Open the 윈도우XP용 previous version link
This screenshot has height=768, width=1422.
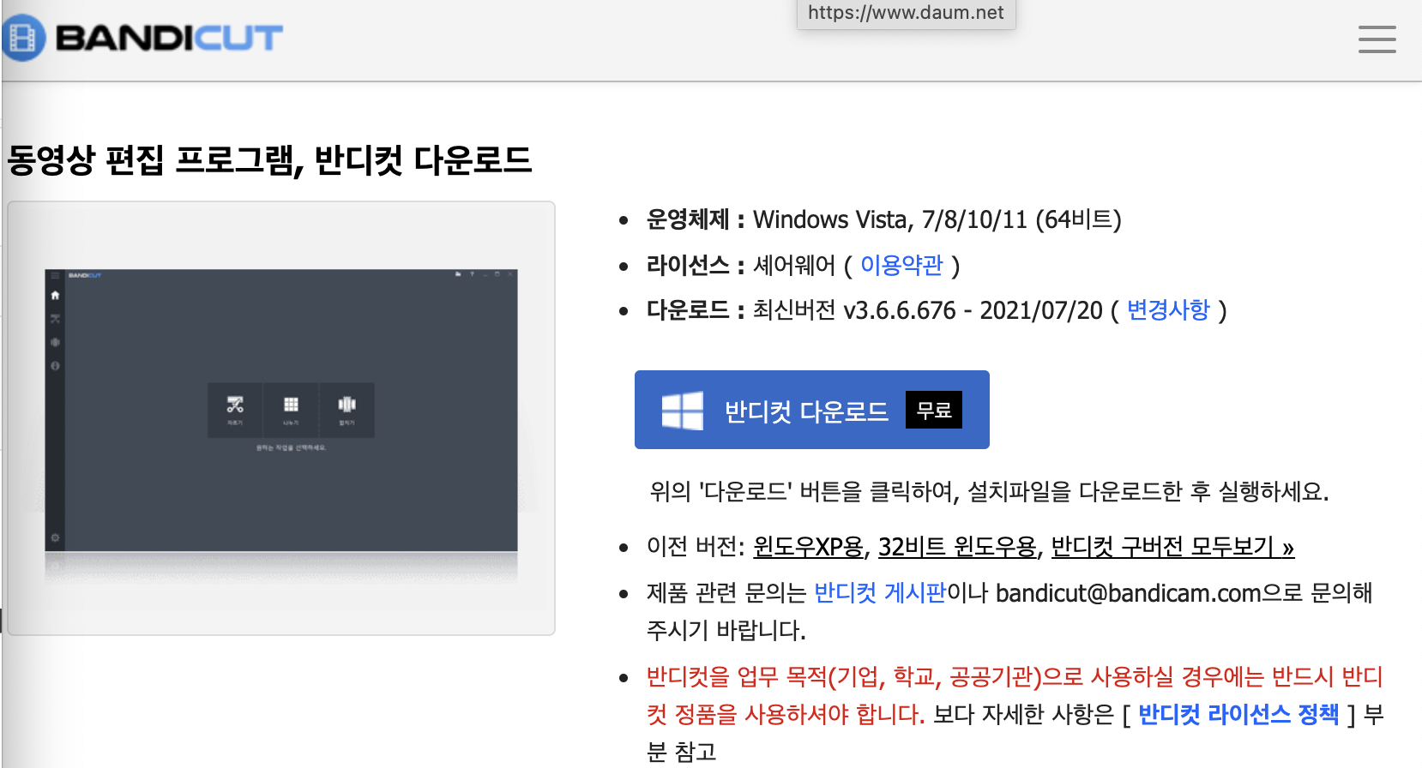[x=808, y=546]
